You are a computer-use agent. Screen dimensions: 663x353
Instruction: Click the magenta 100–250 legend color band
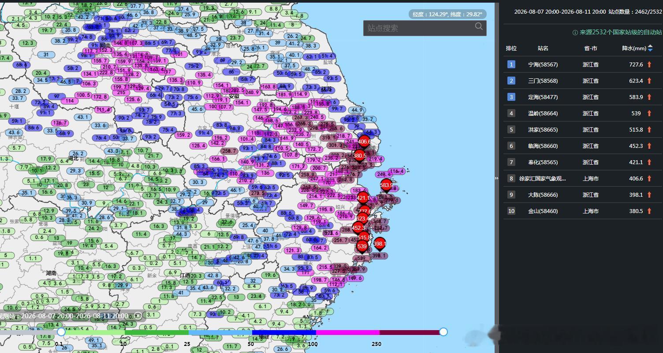click(x=347, y=332)
